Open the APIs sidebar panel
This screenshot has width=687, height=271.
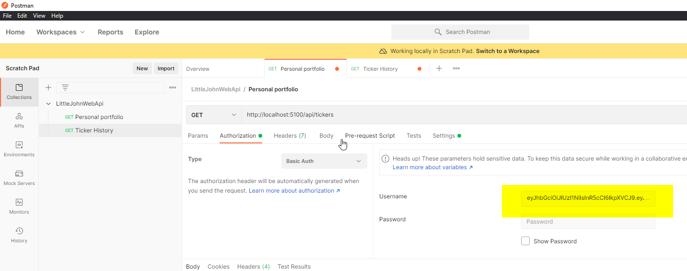coord(19,121)
